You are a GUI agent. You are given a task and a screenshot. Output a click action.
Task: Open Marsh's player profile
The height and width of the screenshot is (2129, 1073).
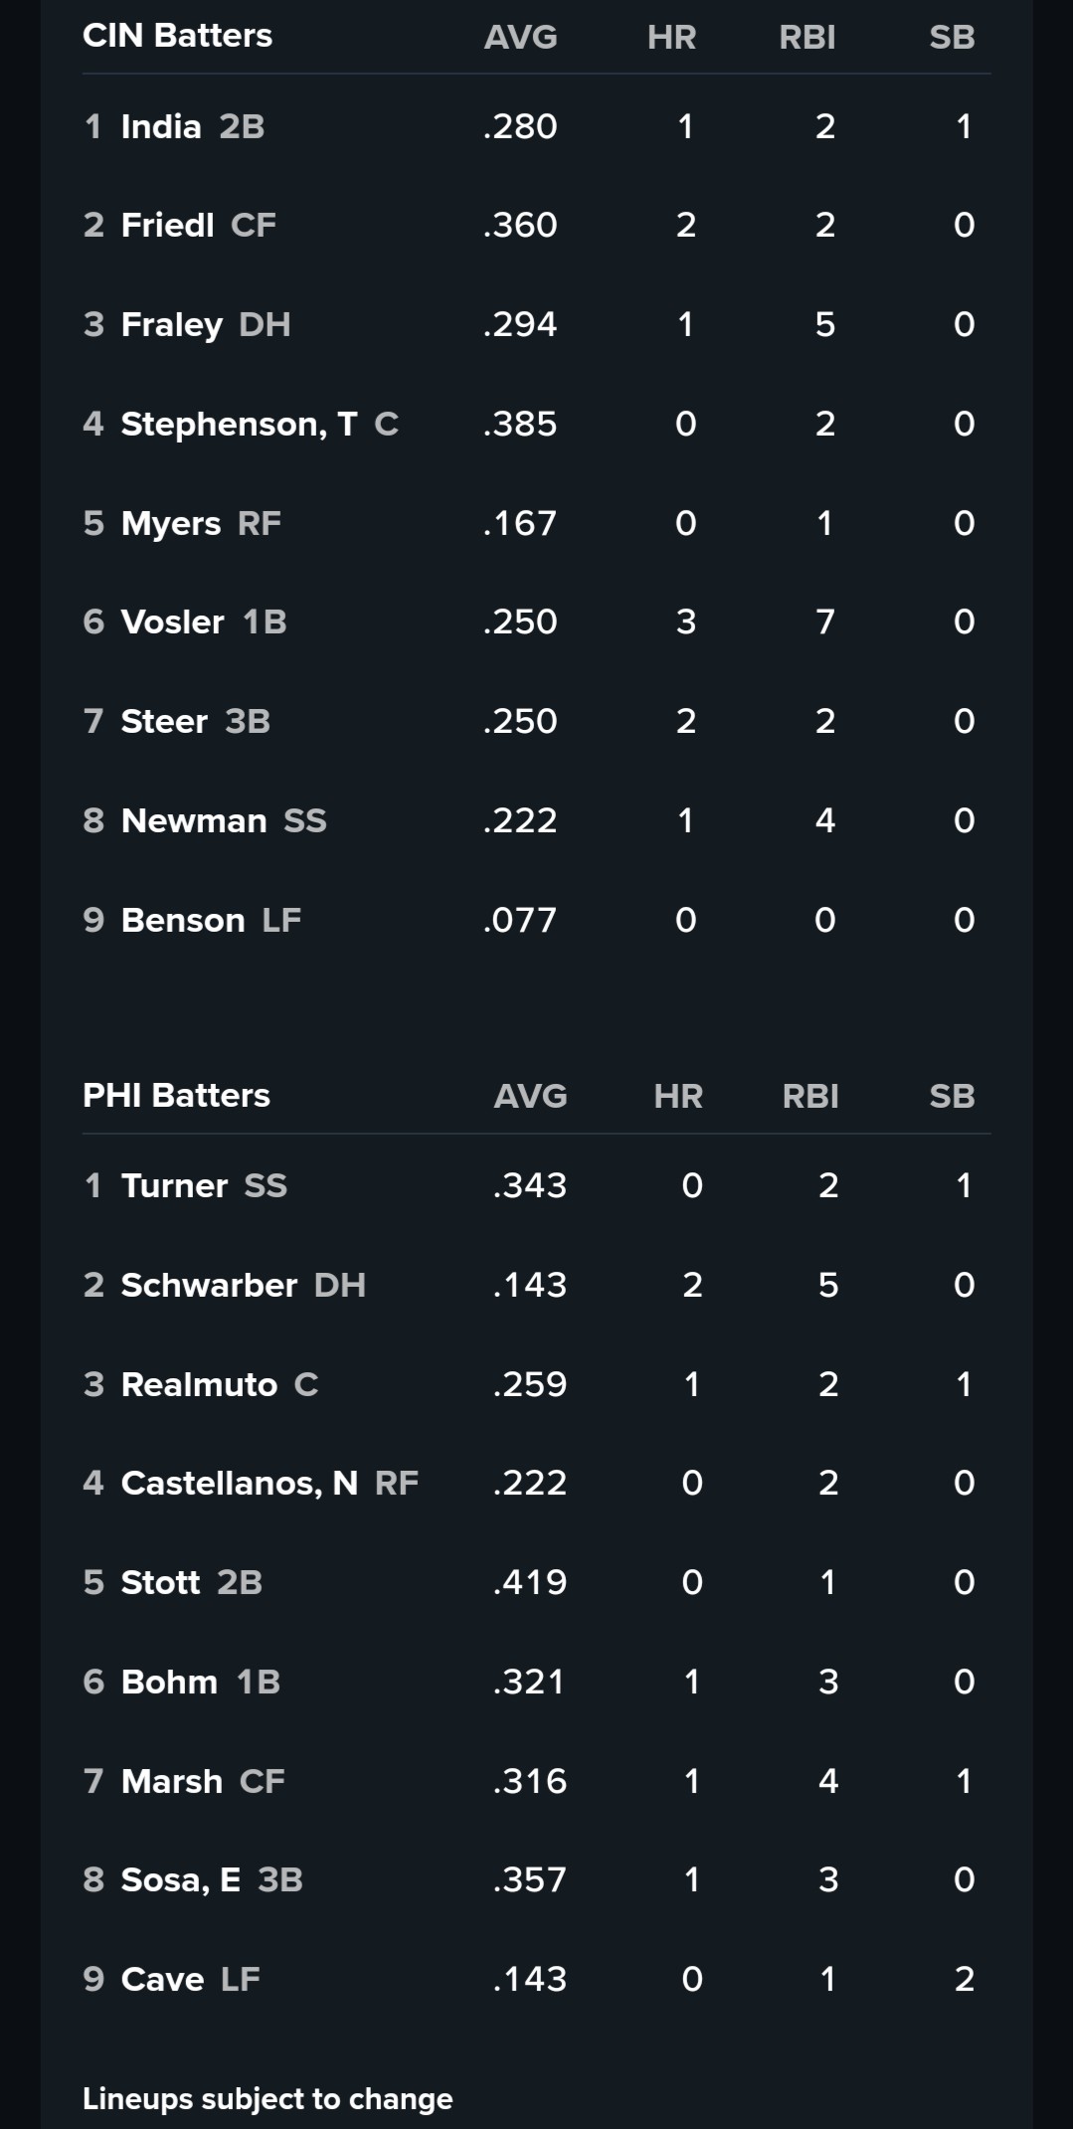pos(171,1782)
